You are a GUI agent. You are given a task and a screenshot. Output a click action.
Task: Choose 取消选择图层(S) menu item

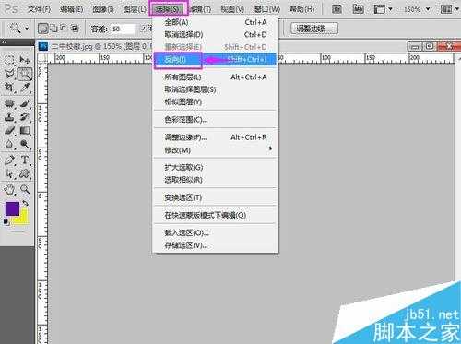[x=215, y=89]
